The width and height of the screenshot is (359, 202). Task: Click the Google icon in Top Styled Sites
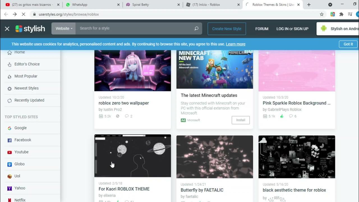click(x=10, y=128)
